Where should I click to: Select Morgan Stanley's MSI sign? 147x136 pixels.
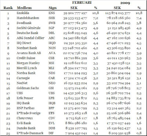(x=51, y=63)
